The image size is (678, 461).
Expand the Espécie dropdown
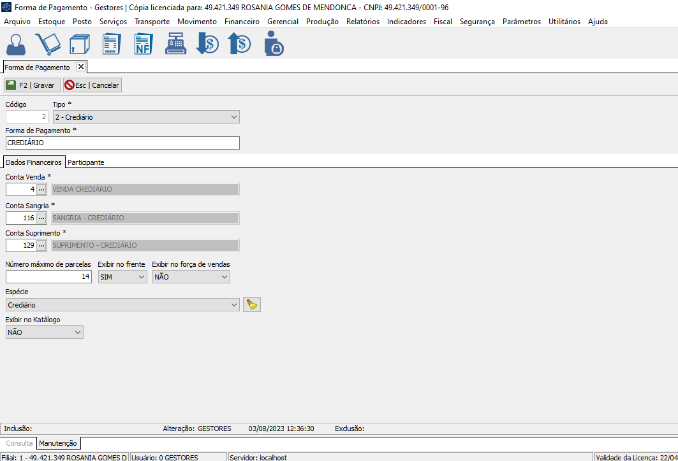tap(234, 305)
